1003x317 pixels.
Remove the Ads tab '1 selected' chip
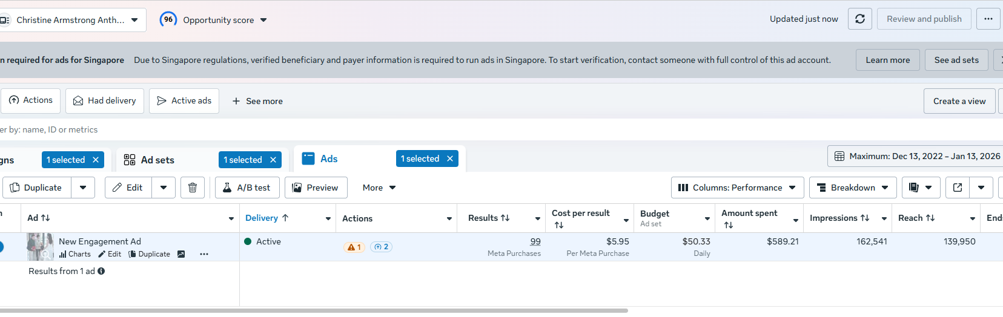click(x=450, y=158)
